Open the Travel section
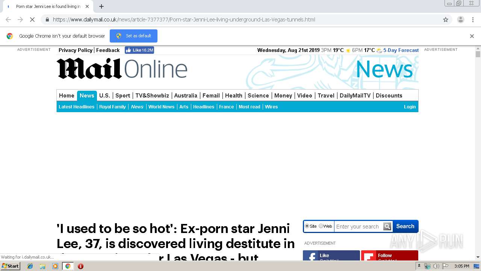The image size is (481, 271). (x=326, y=96)
